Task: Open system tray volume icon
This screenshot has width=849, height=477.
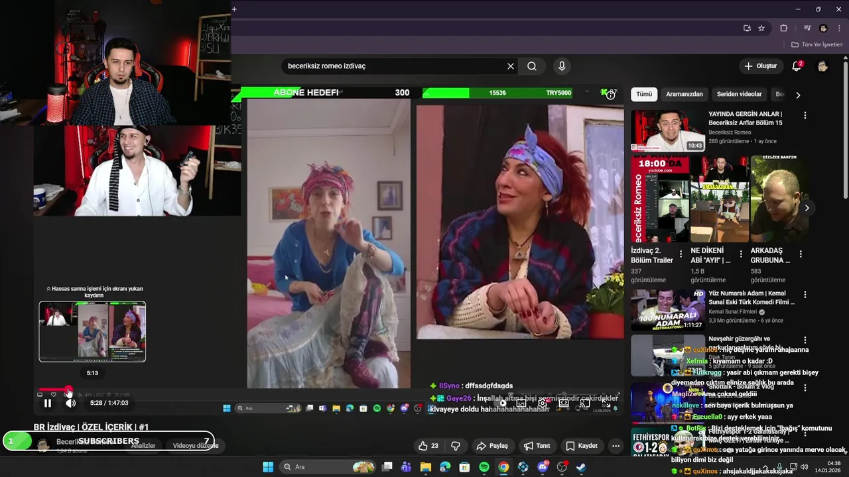Action: pos(805,467)
